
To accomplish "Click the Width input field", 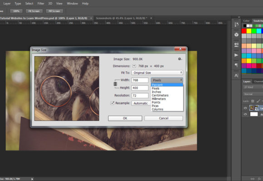I will (x=140, y=80).
